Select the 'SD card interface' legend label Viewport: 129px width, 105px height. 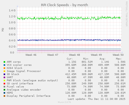(20, 84)
